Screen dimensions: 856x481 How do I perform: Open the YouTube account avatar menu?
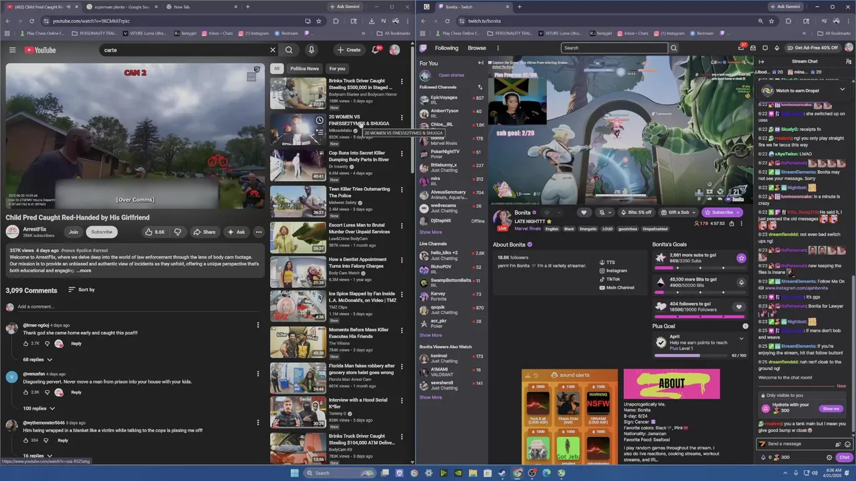coord(395,50)
